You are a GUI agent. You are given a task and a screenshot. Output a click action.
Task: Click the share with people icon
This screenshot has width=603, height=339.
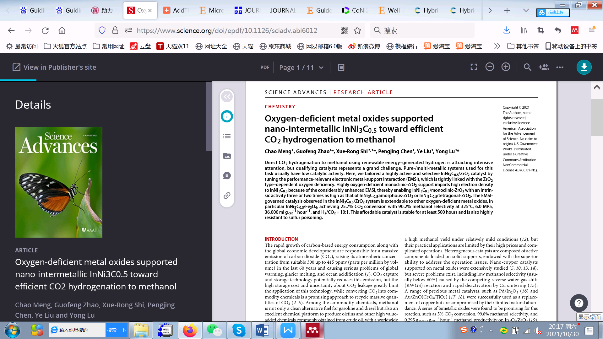(x=544, y=67)
